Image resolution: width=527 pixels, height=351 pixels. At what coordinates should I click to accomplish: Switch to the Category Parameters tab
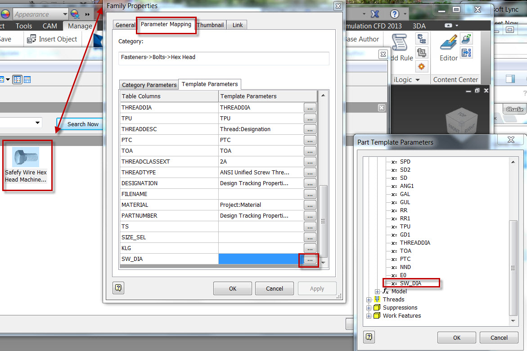[149, 84]
